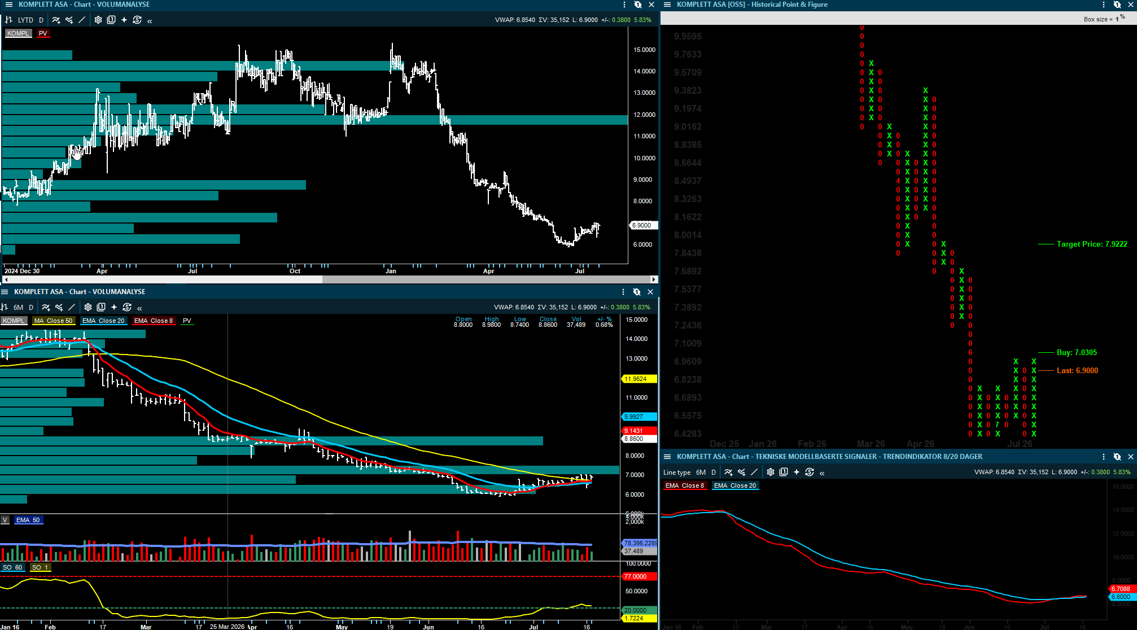Image resolution: width=1137 pixels, height=630 pixels.
Task: Click symbol link icon in top chart title
Action: [638, 5]
